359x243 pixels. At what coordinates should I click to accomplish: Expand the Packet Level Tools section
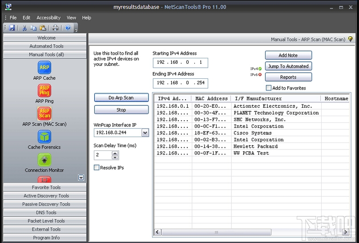[x=45, y=221]
